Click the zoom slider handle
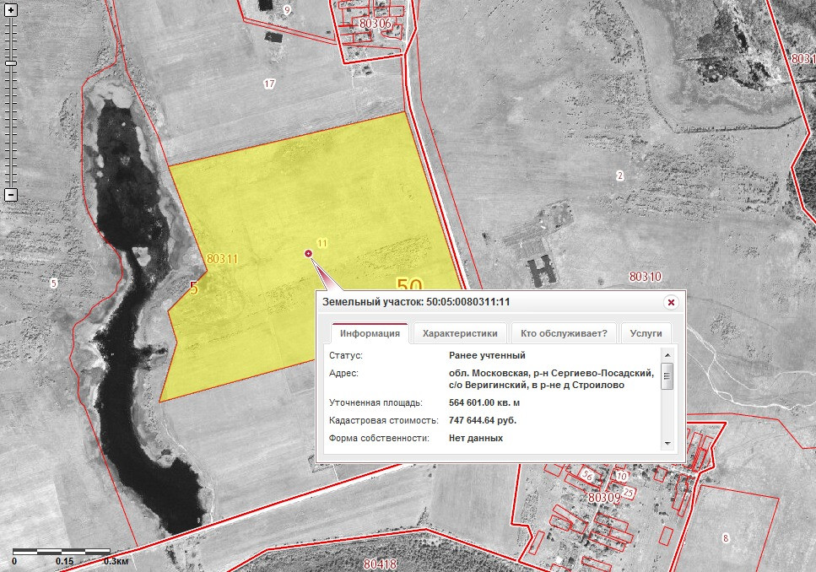816x572 pixels. click(11, 63)
